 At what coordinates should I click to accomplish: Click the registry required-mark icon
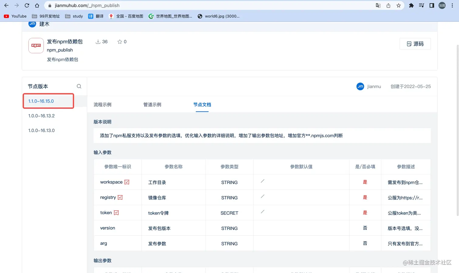pos(120,197)
